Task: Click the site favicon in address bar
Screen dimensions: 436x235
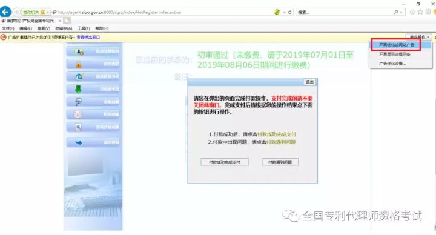Action: pyautogui.click(x=54, y=12)
